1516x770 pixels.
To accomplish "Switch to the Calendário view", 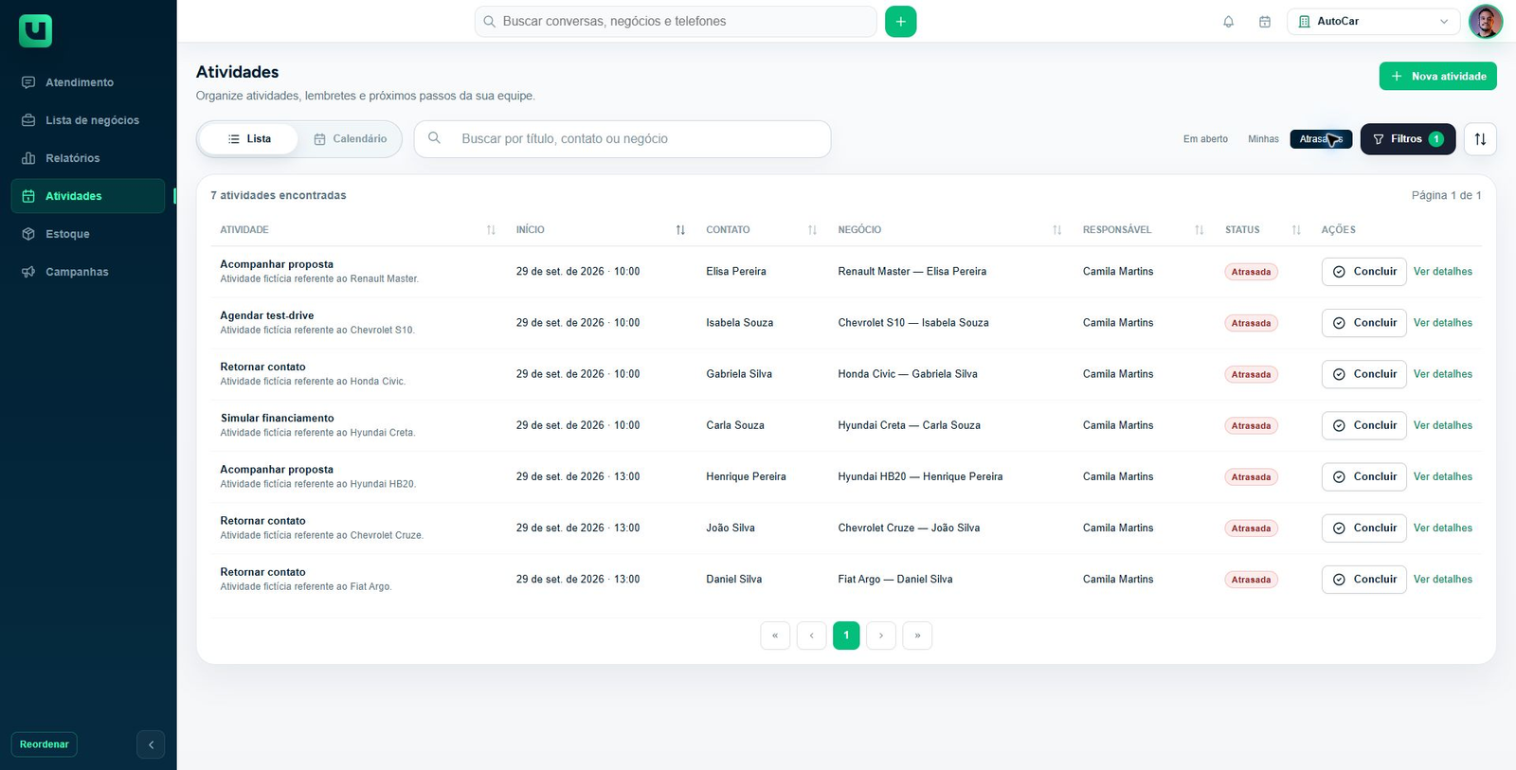I will click(351, 139).
